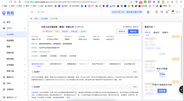Open the browser hamburger menu
Screen dimensions: 184x101
coord(181,2)
